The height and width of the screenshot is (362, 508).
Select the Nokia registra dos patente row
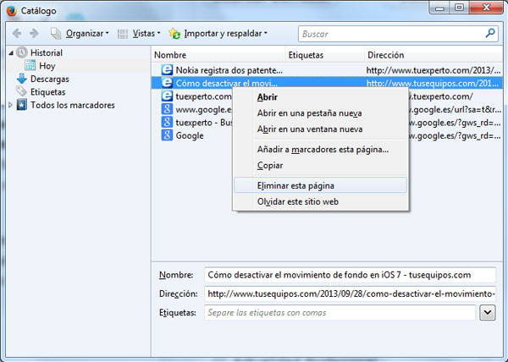327,70
